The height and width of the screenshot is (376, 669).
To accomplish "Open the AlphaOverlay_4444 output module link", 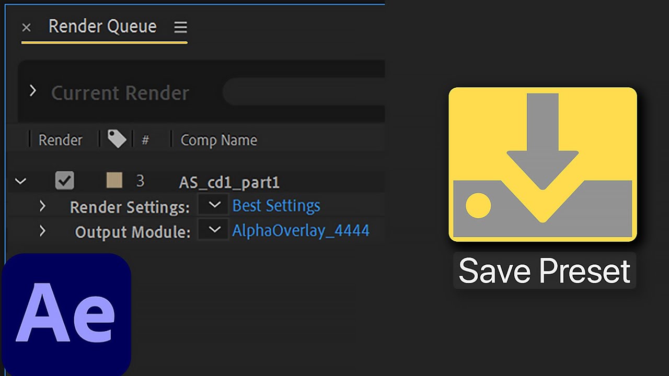I will pos(301,230).
